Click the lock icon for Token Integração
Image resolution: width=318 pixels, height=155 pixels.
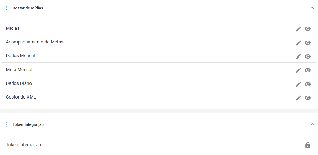tap(307, 145)
